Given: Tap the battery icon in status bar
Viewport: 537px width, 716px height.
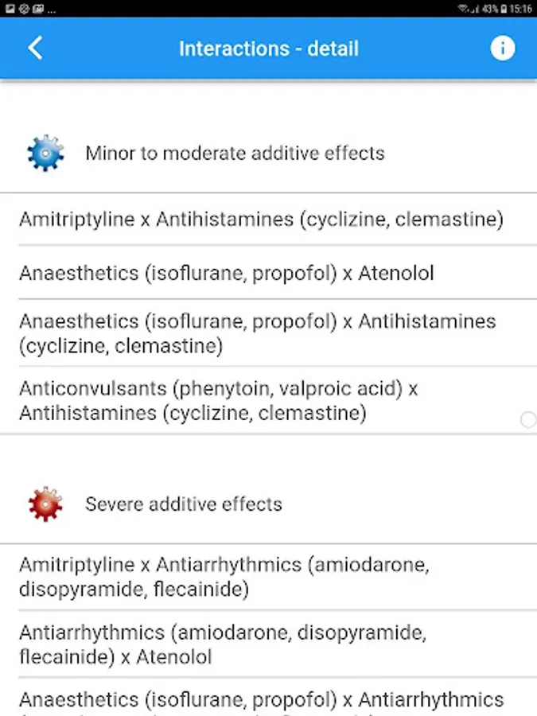Looking at the screenshot, I should tap(504, 9).
